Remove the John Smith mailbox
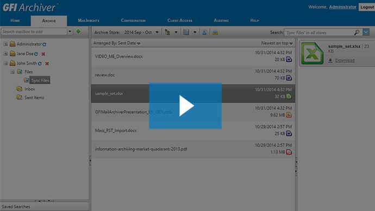375x211 pixels. tap(47, 63)
